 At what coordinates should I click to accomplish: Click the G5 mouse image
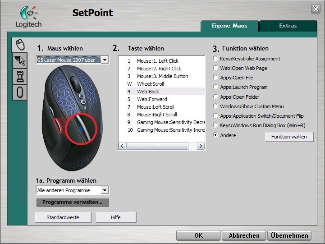coord(72,118)
